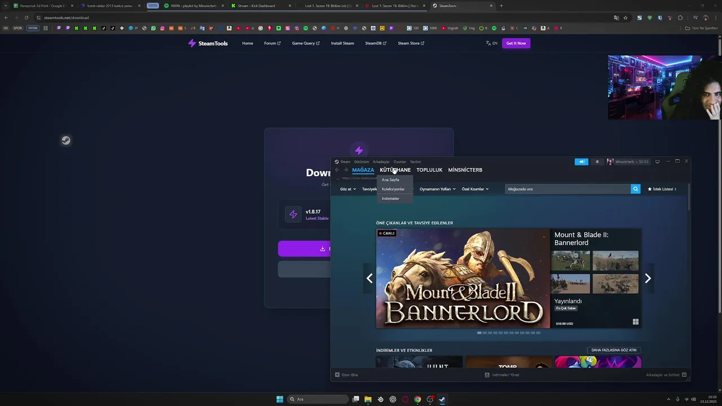Screen dimensions: 722x406
Task: Open Opera browser from the taskbar
Action: (405, 399)
